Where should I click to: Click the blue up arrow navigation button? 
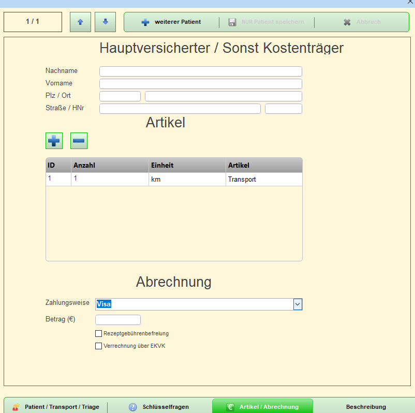click(x=80, y=22)
